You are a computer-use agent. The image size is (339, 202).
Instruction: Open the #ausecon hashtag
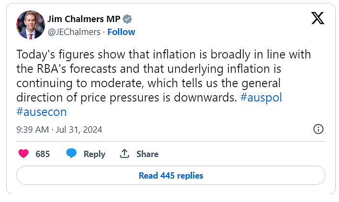click(42, 112)
